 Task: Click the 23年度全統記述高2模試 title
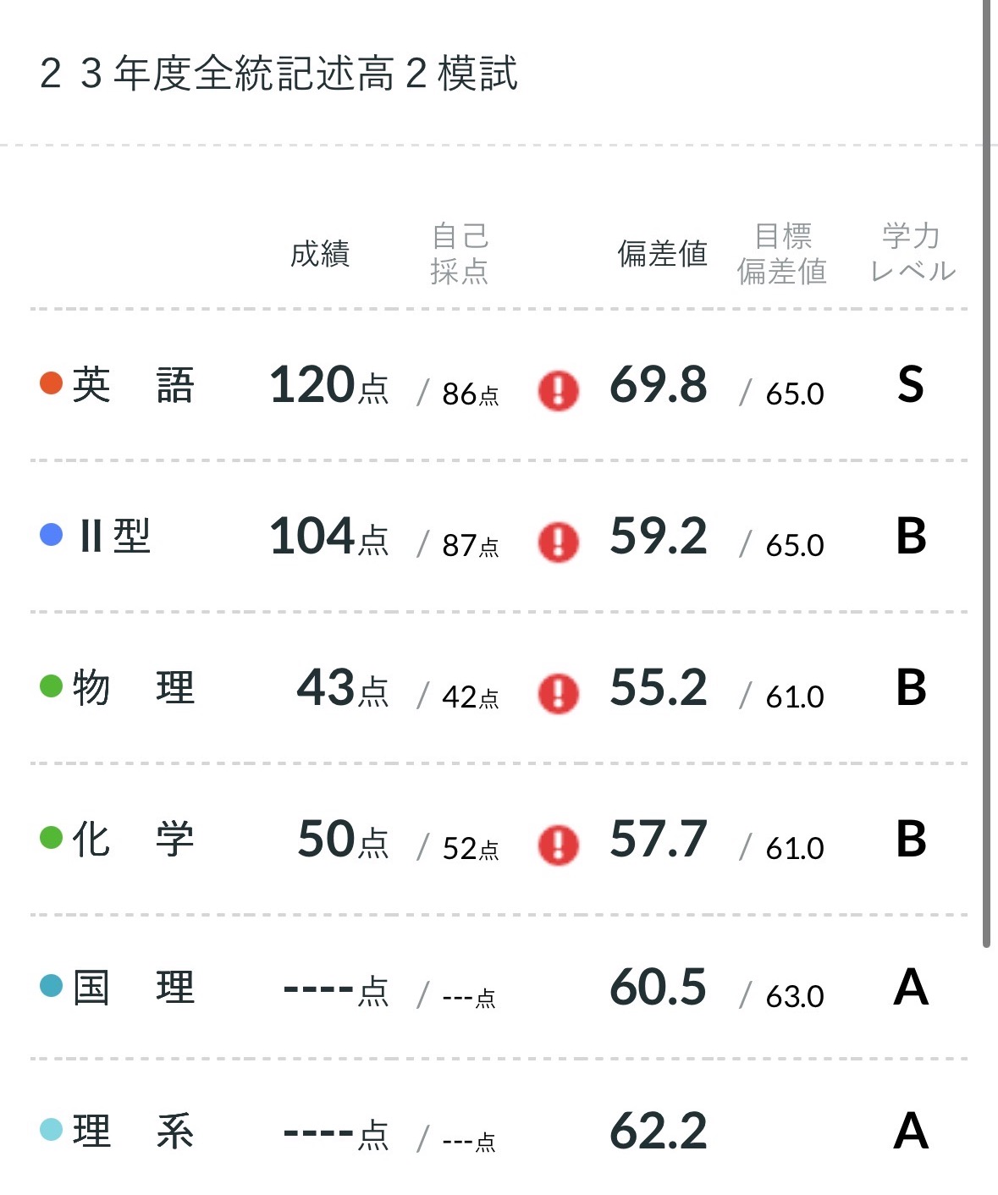tap(278, 74)
